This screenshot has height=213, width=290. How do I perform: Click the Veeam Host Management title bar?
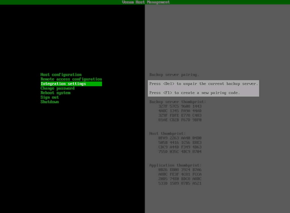tap(145, 2)
